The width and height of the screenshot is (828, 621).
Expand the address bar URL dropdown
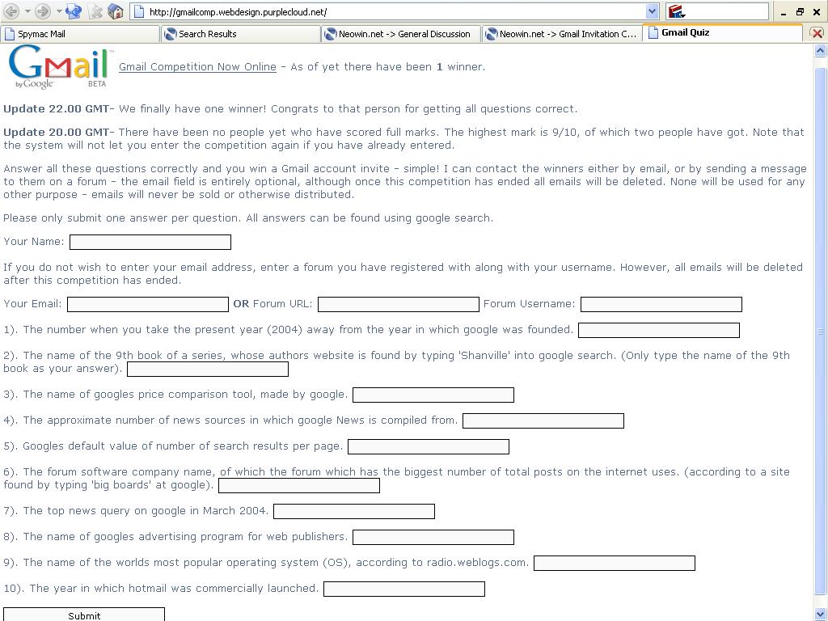coord(653,11)
